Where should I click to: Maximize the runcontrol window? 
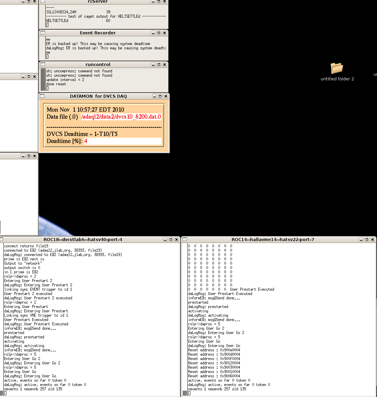point(159,65)
